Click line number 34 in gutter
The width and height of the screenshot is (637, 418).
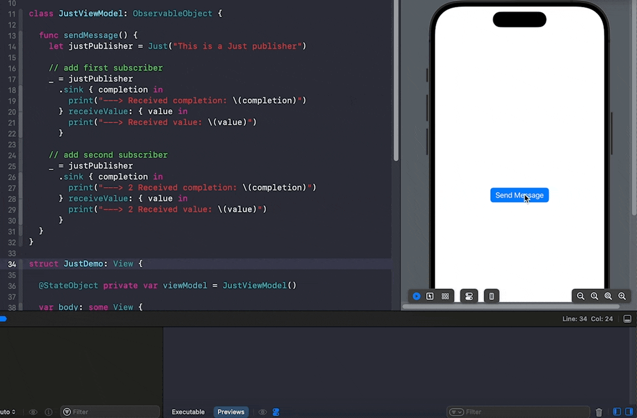(x=12, y=264)
